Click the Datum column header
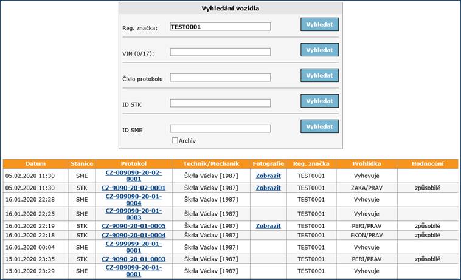This screenshot has height=280, width=461. (x=35, y=164)
